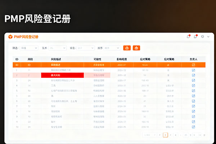Click the 负责人 column header
The image size is (216, 144).
click(x=193, y=59)
